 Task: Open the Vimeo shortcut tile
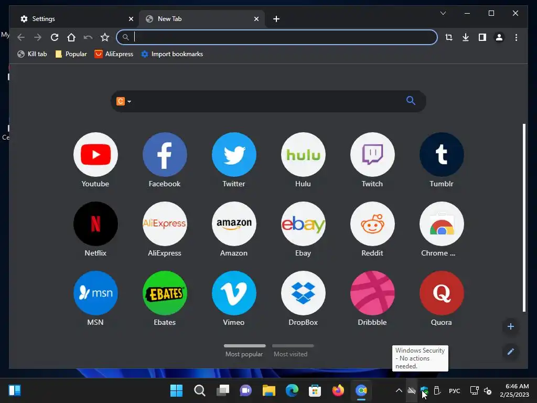coord(234,293)
